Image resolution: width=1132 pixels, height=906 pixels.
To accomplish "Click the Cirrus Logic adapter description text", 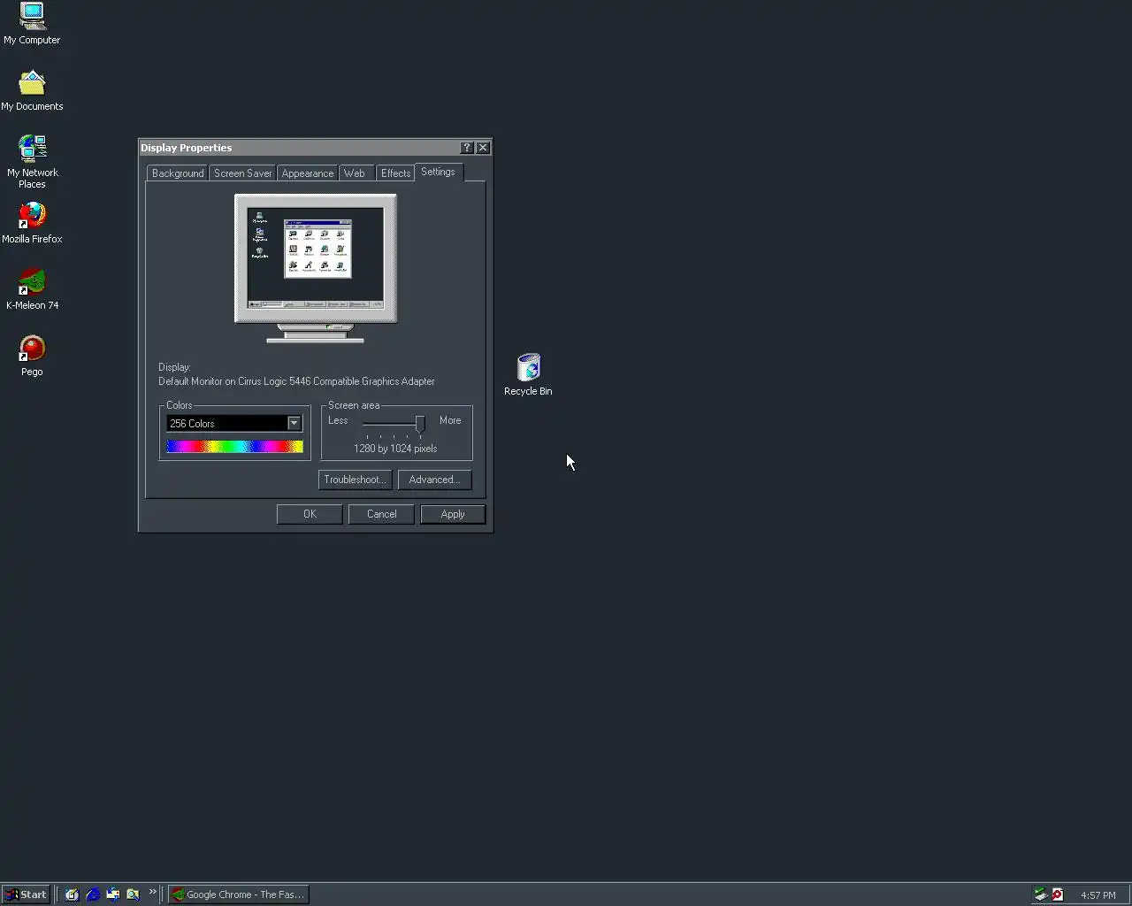I will [x=296, y=381].
